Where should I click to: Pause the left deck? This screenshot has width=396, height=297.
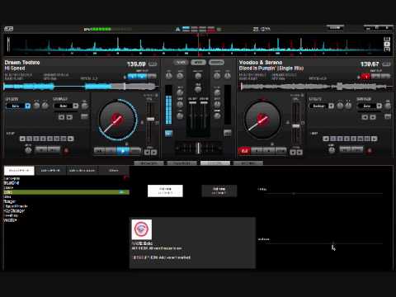coord(111,151)
